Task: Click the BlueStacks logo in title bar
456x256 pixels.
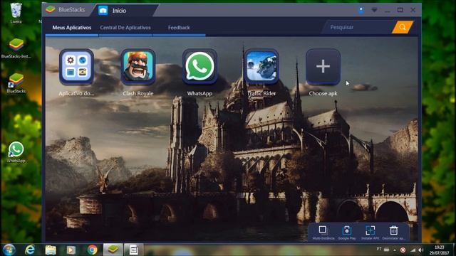Action: point(51,9)
